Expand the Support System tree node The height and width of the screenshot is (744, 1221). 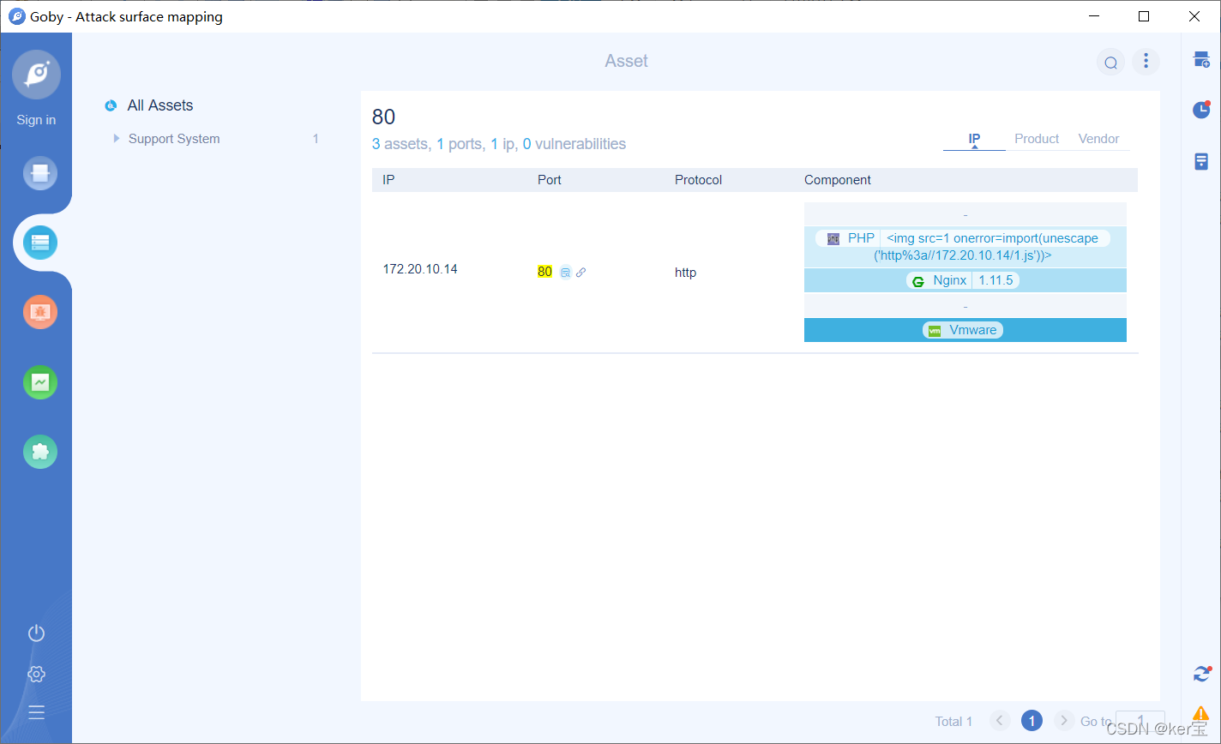pos(117,138)
